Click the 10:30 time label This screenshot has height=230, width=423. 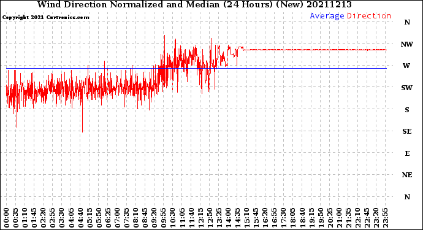(173, 218)
